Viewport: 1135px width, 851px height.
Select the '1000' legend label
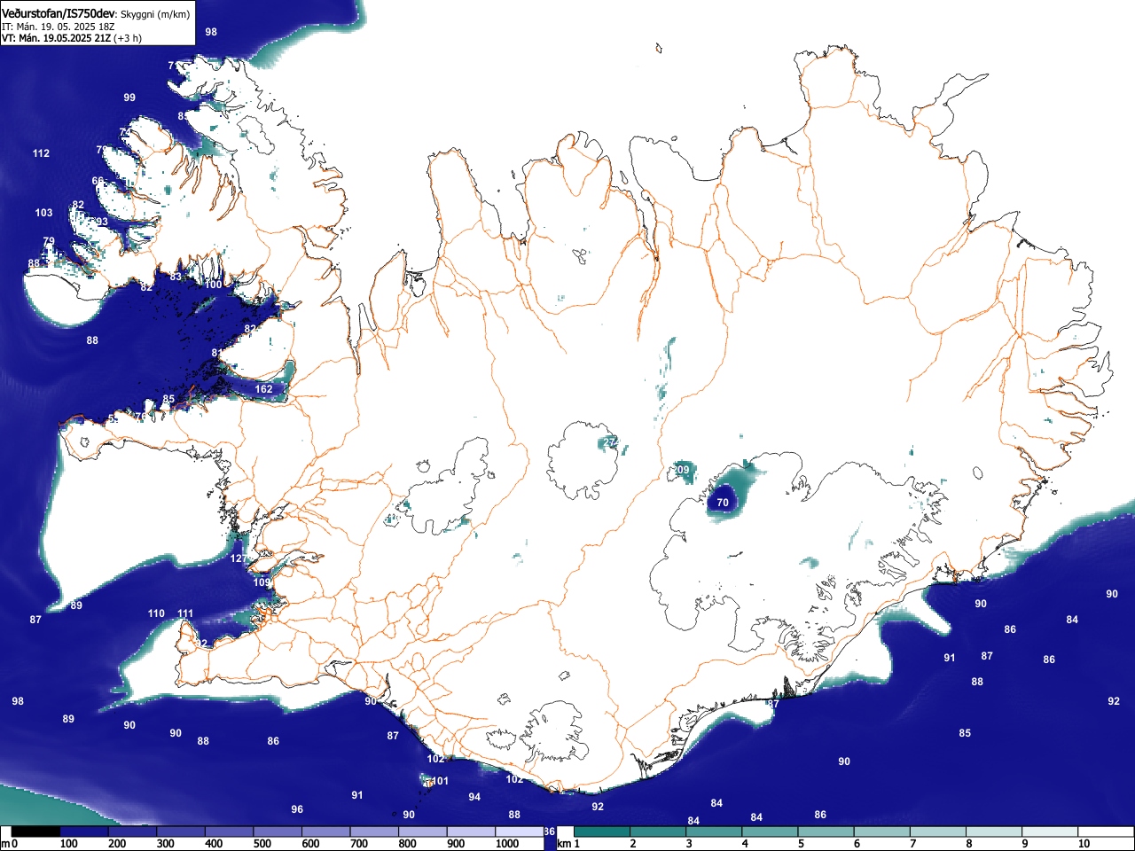[x=507, y=844]
